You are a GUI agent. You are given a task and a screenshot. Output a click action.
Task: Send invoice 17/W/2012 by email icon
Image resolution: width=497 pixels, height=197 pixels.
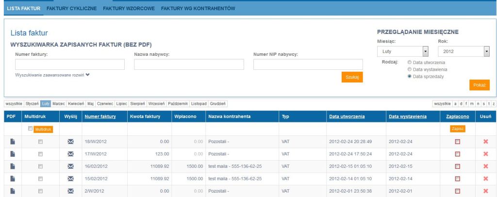click(71, 154)
